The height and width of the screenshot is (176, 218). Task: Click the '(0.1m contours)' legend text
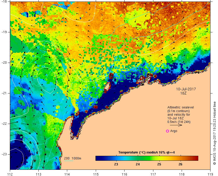point(179,111)
